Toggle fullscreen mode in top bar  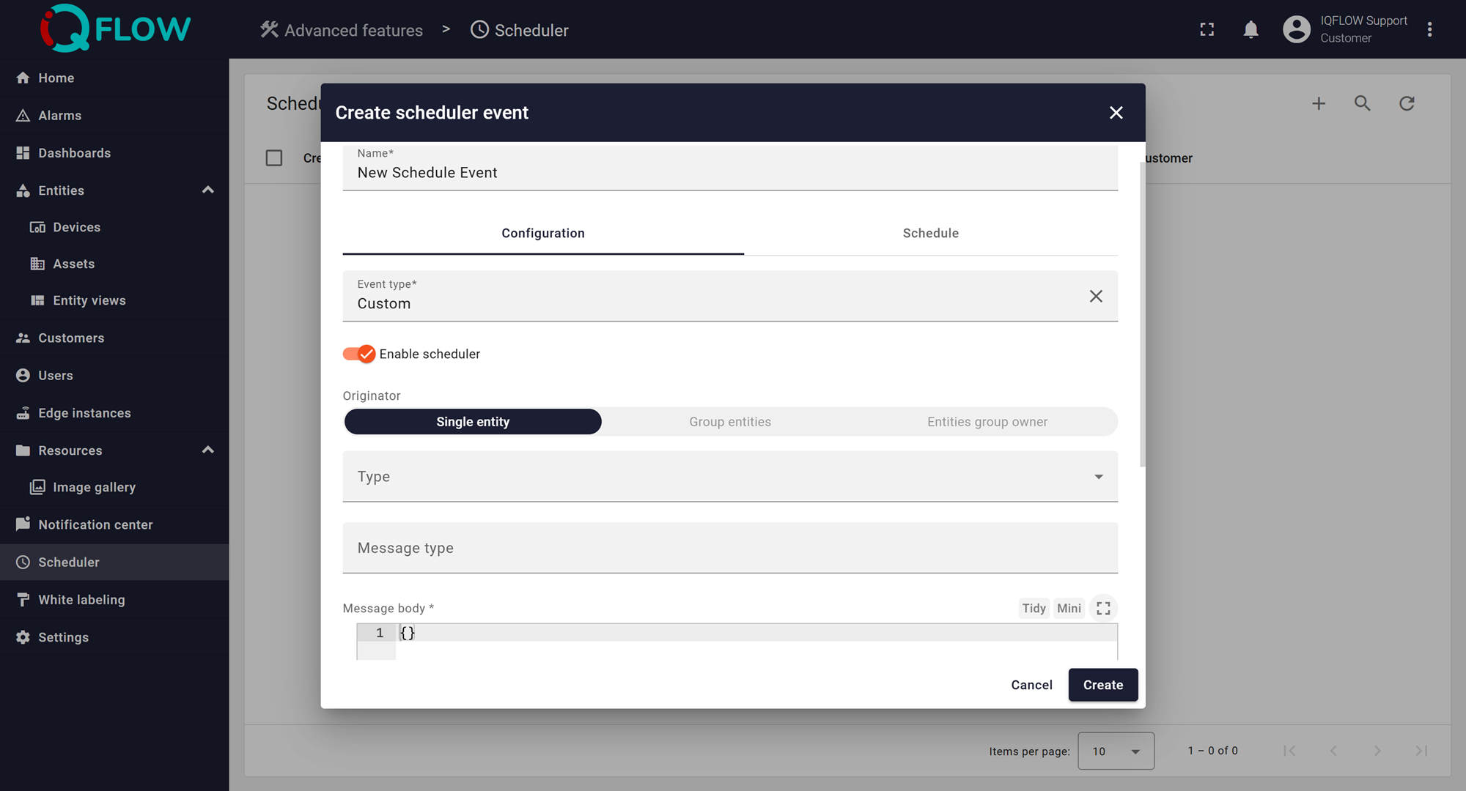click(x=1207, y=29)
